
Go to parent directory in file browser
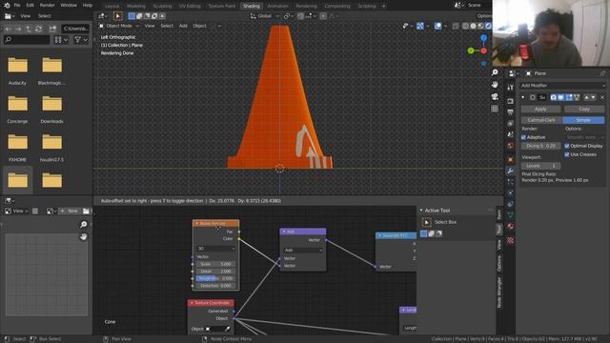click(28, 29)
